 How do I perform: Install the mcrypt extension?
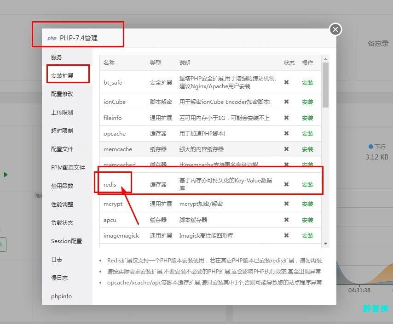[x=307, y=204]
